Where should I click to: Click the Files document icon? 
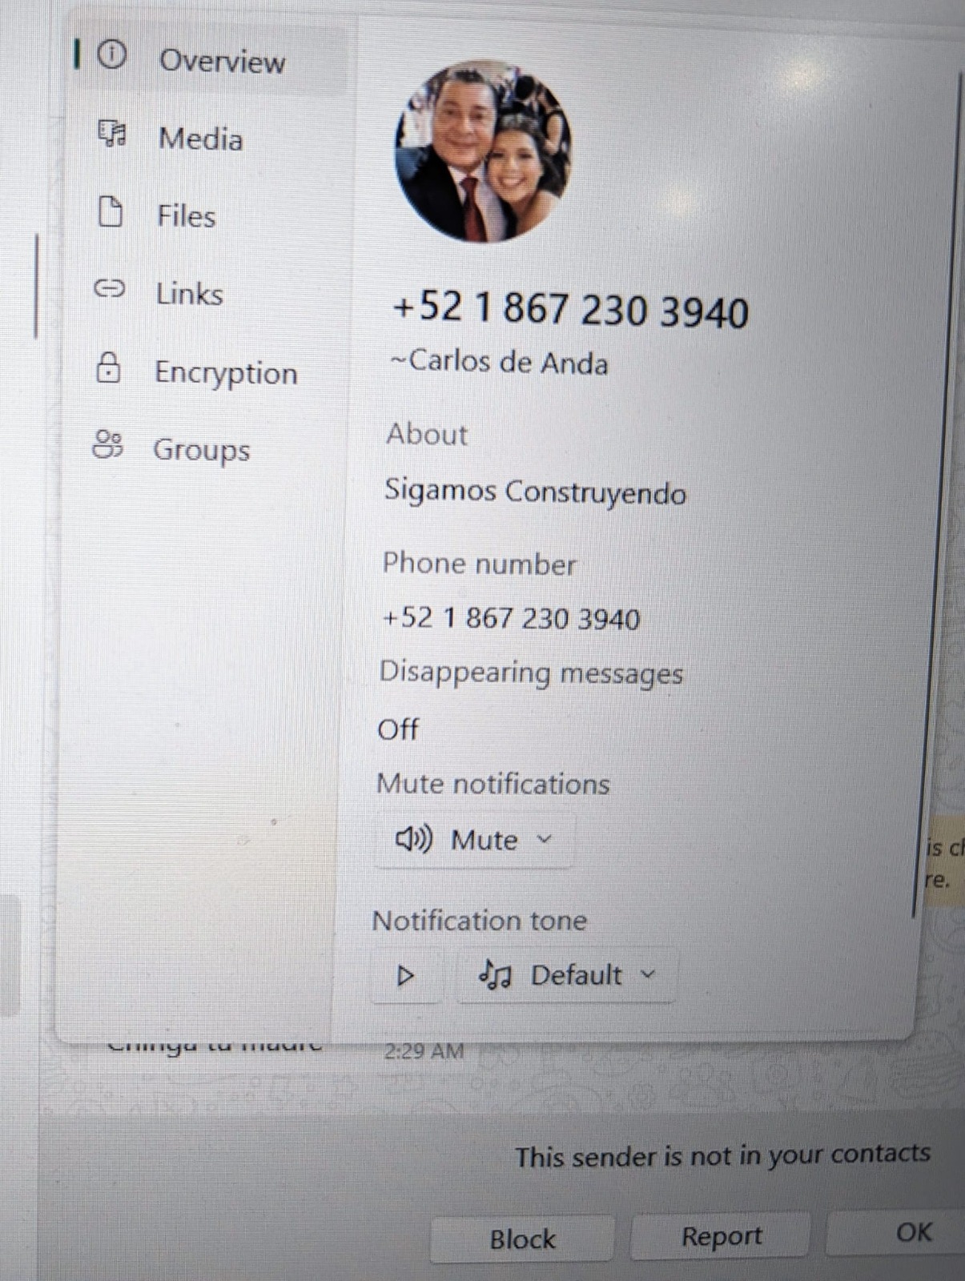tap(110, 212)
